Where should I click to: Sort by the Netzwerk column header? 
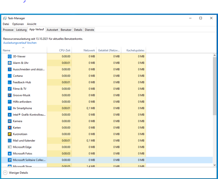(89, 51)
